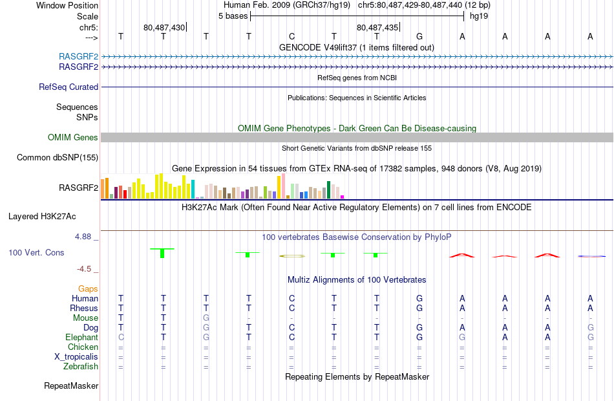Select the Elephant species label
Screen dimensions: 614x401
point(81,337)
